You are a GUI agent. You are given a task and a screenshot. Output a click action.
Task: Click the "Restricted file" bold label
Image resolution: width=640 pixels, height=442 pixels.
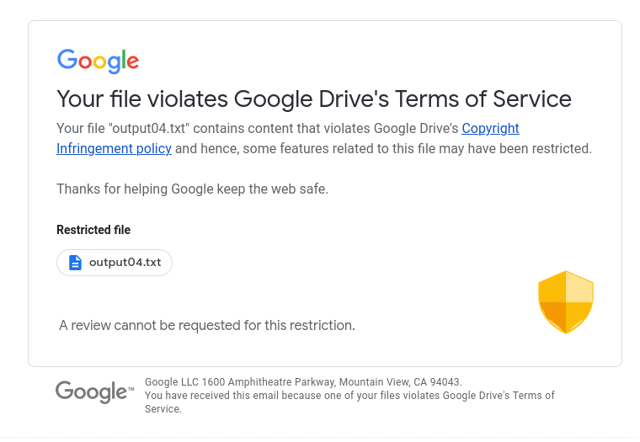click(93, 230)
